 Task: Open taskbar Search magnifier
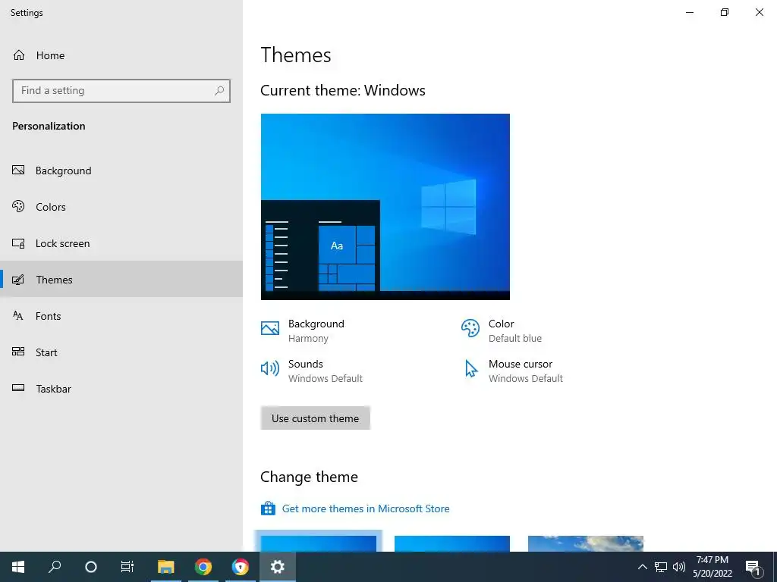click(x=55, y=567)
